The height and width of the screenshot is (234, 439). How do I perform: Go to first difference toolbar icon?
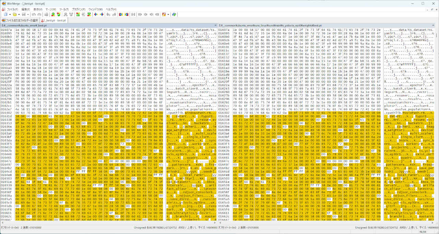pyautogui.click(x=78, y=14)
